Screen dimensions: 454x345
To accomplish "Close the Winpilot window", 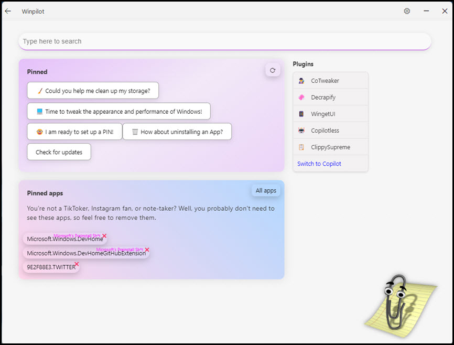I will [x=445, y=11].
